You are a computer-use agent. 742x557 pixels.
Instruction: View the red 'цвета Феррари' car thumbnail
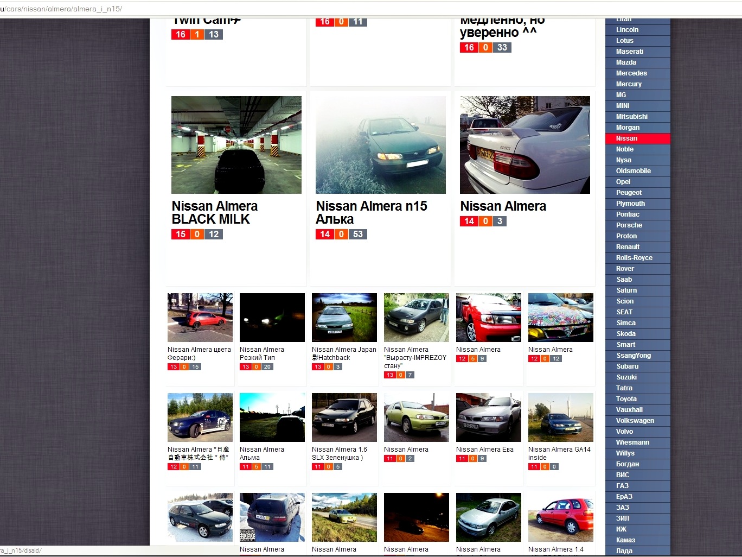tap(200, 318)
